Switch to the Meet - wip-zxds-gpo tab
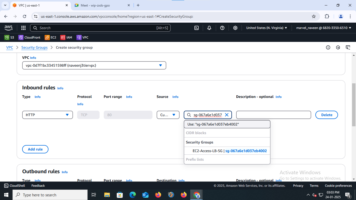Screen dimensions: 356x200 tap(102, 5)
